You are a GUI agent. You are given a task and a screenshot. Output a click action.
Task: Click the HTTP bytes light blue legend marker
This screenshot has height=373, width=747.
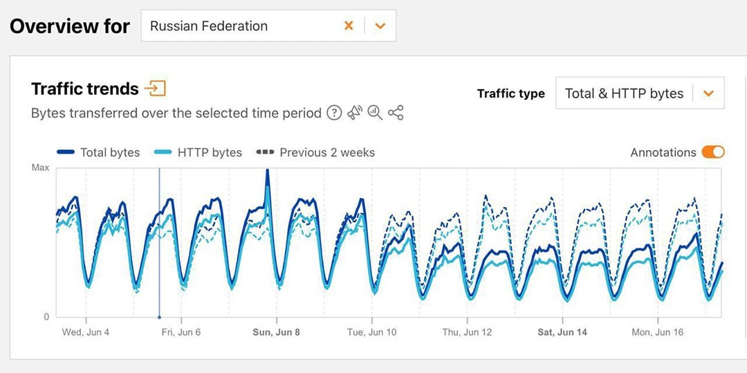[162, 152]
